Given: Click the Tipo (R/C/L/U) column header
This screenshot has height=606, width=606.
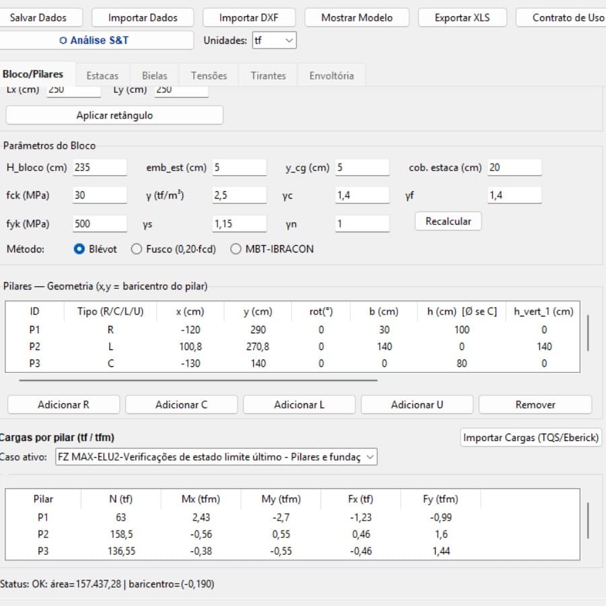Looking at the screenshot, I should click(x=110, y=312).
